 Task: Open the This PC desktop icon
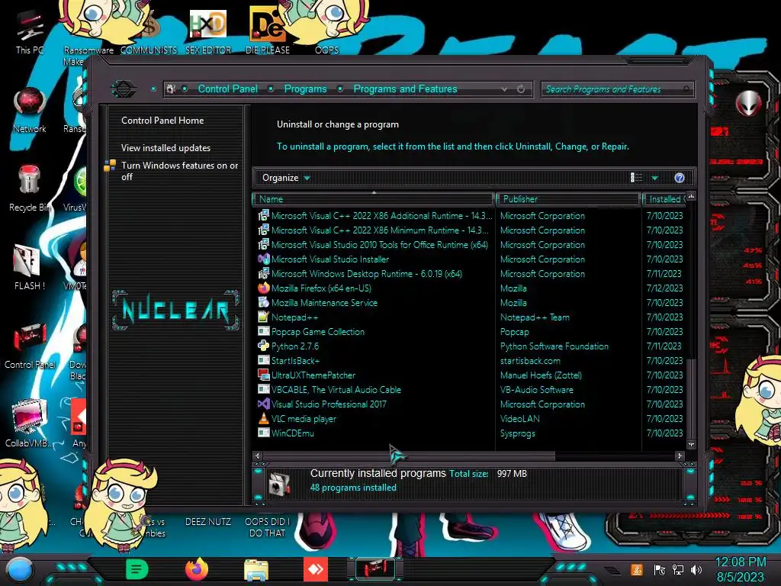pyautogui.click(x=30, y=31)
